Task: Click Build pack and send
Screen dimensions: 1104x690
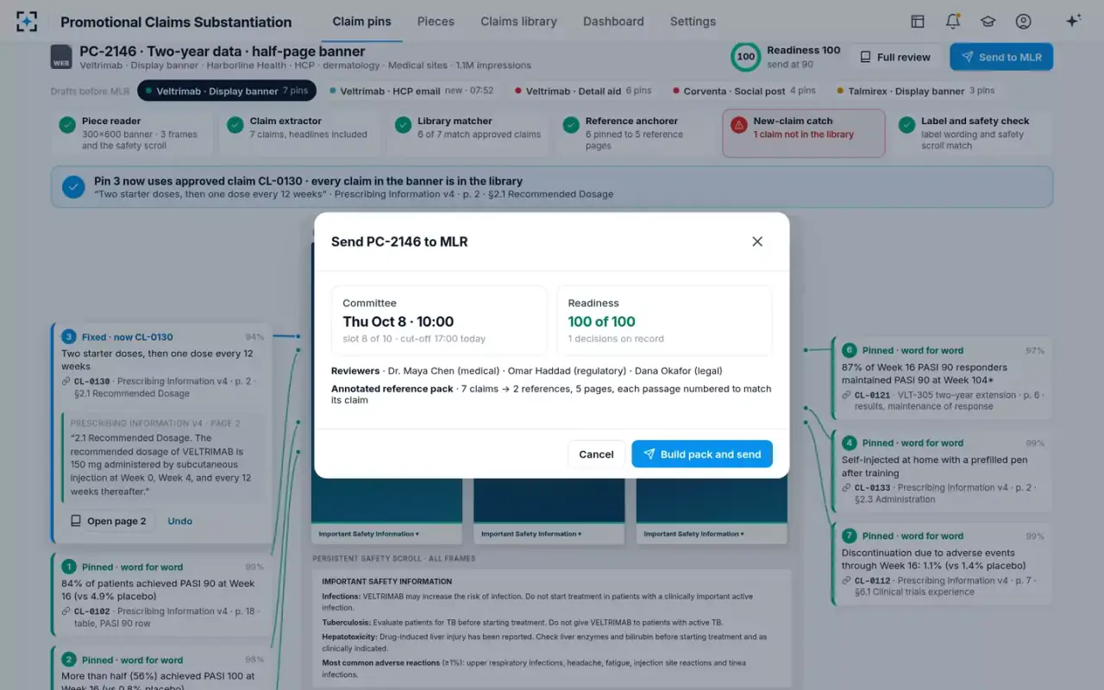Action: [702, 454]
